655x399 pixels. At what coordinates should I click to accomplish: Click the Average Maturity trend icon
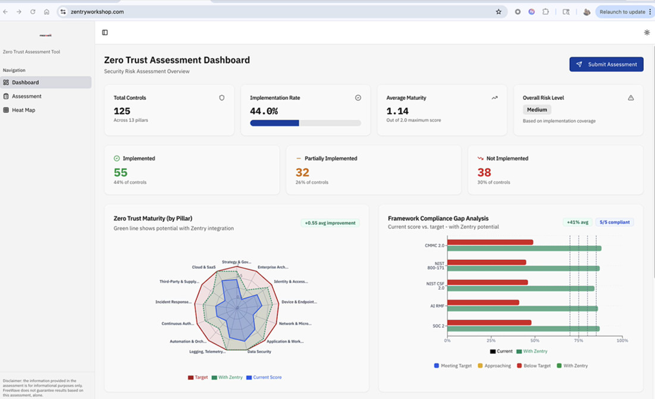point(494,98)
